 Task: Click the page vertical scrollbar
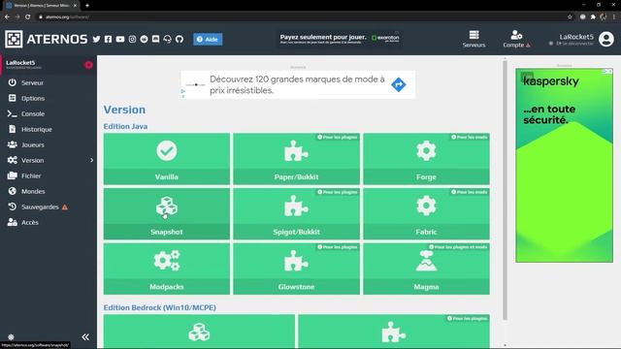505,190
